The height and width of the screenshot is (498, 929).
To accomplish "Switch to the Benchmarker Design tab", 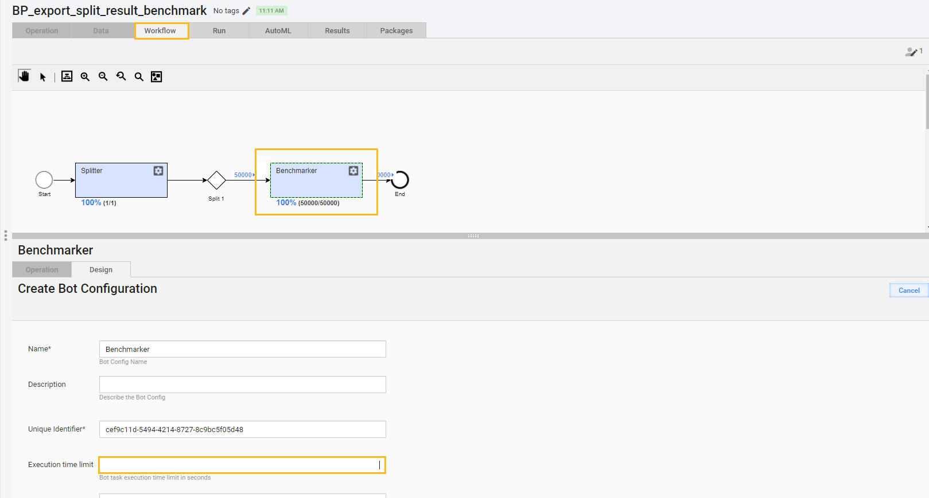I will (101, 270).
